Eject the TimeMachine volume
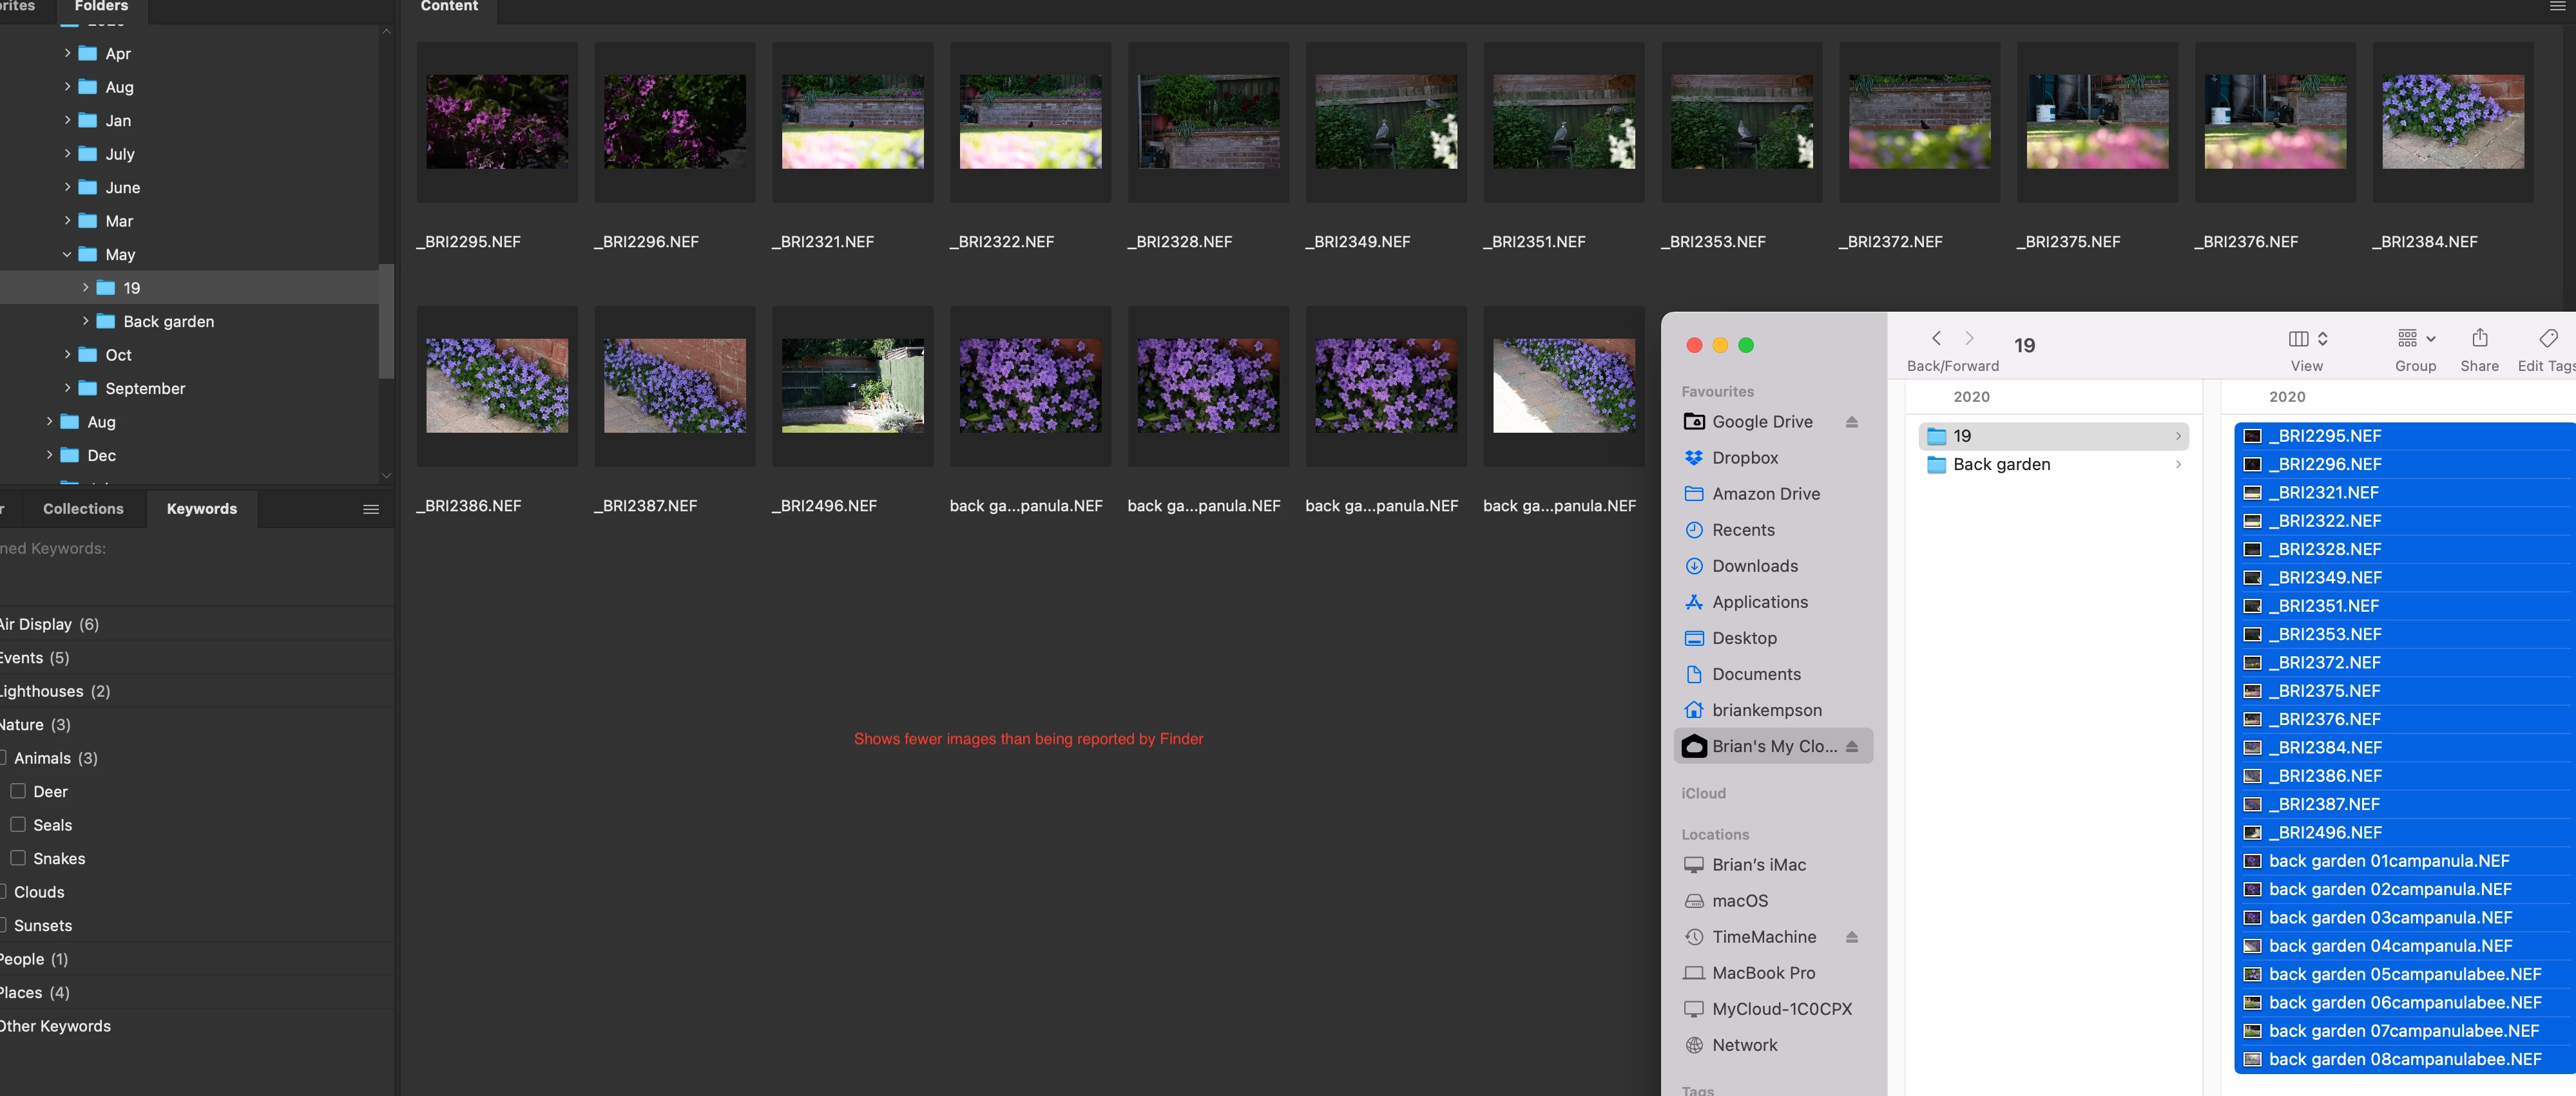Image resolution: width=2576 pixels, height=1096 pixels. tap(1852, 937)
